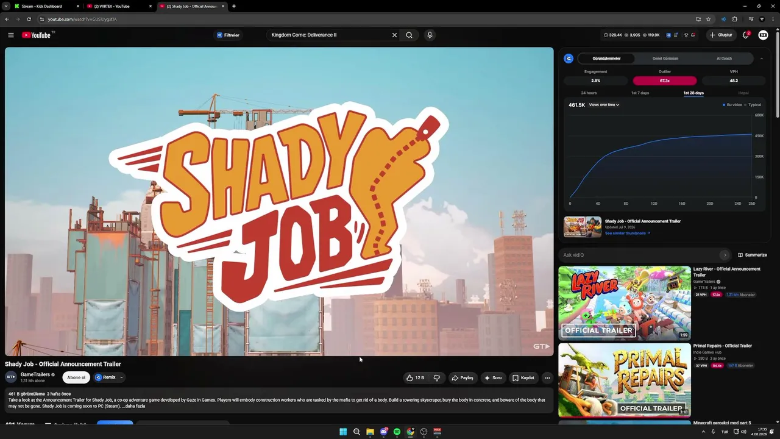Go to YouTube home via the logo
Image resolution: width=780 pixels, height=439 pixels.
tap(37, 35)
